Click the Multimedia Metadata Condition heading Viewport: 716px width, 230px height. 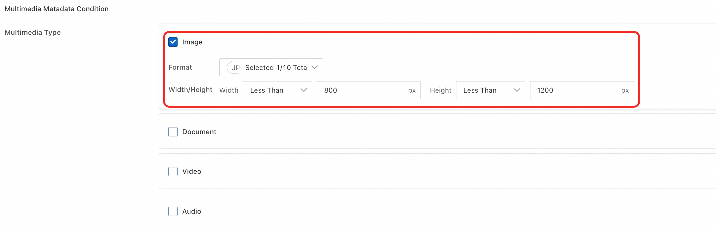[56, 9]
